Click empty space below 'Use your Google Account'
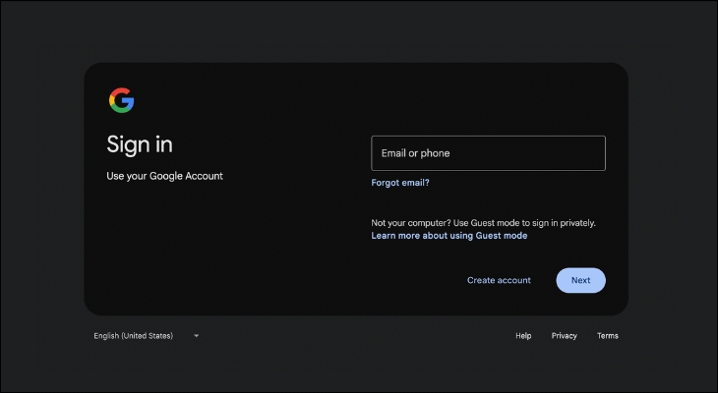This screenshot has height=393, width=718. [197, 246]
